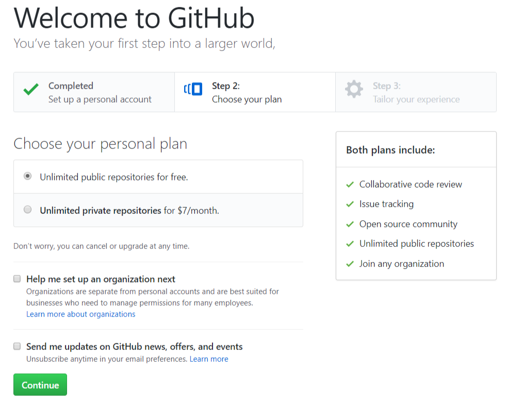Check Send me updates on GitHub news
508x402 pixels.
pos(17,346)
